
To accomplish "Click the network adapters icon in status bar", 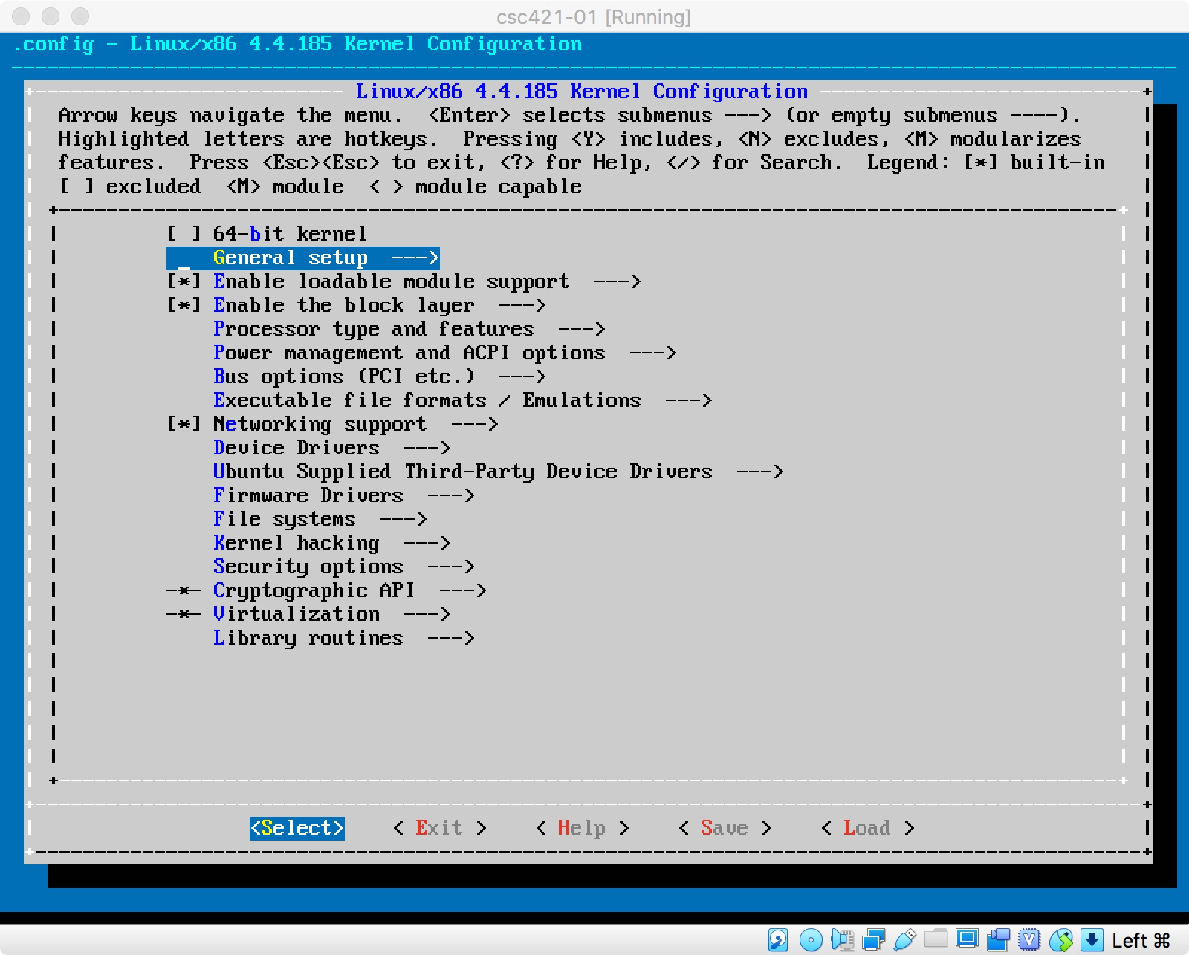I will click(x=873, y=940).
